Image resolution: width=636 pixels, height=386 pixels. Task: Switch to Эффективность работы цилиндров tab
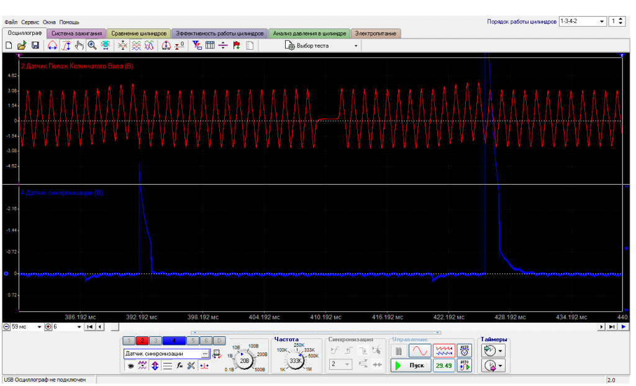pyautogui.click(x=219, y=34)
